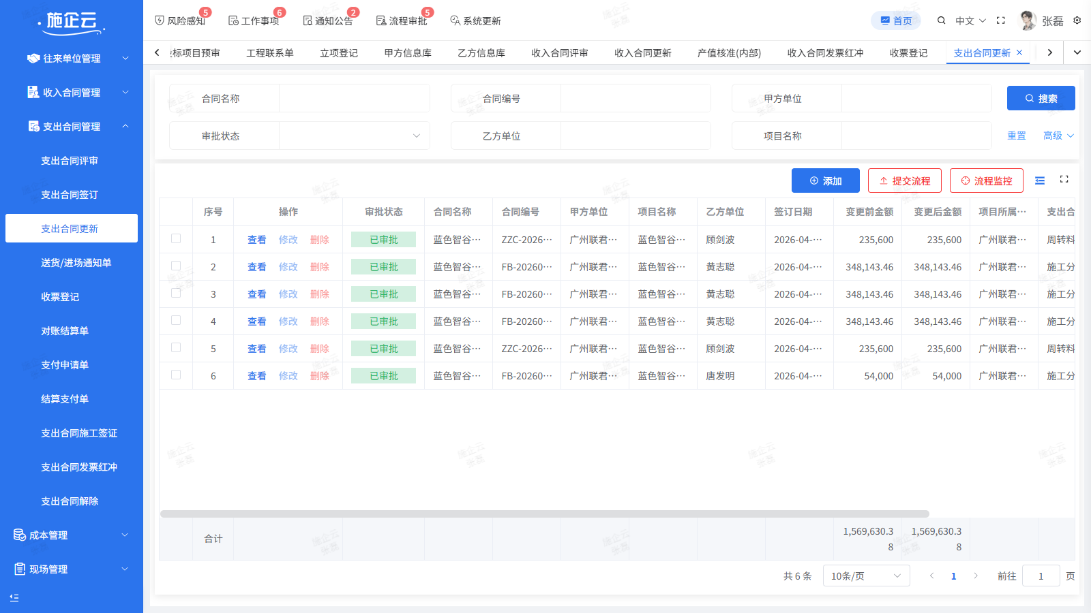Click the search magnifier icon in header
The height and width of the screenshot is (613, 1091).
[x=941, y=20]
